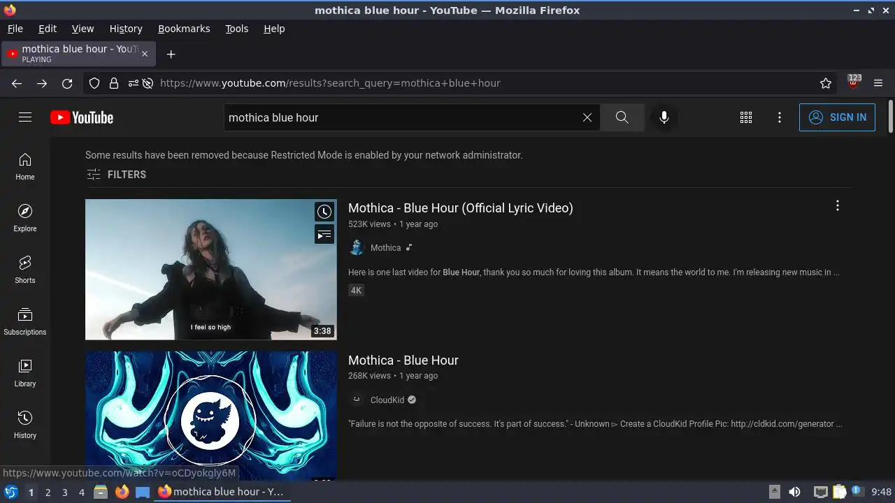The width and height of the screenshot is (895, 503).
Task: Add Official Lyric Video to queue
Action: (324, 235)
